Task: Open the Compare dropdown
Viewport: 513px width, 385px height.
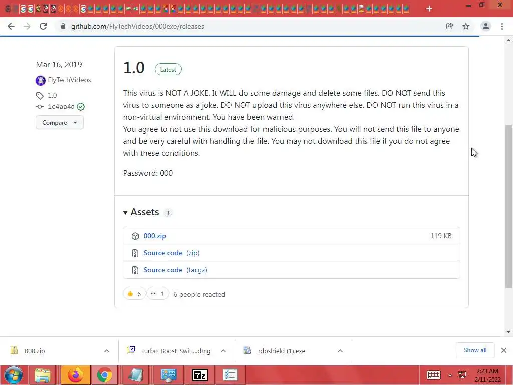Action: click(60, 122)
